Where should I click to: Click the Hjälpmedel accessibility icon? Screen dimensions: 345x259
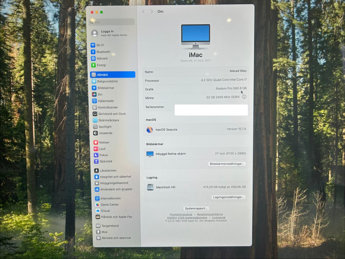[95, 101]
